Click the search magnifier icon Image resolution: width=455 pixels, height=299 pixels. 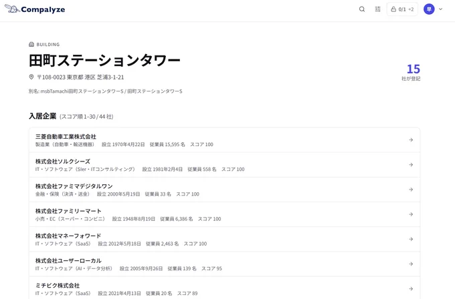click(362, 9)
